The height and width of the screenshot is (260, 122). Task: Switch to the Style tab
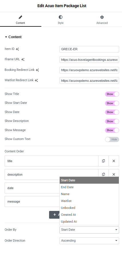(61, 20)
